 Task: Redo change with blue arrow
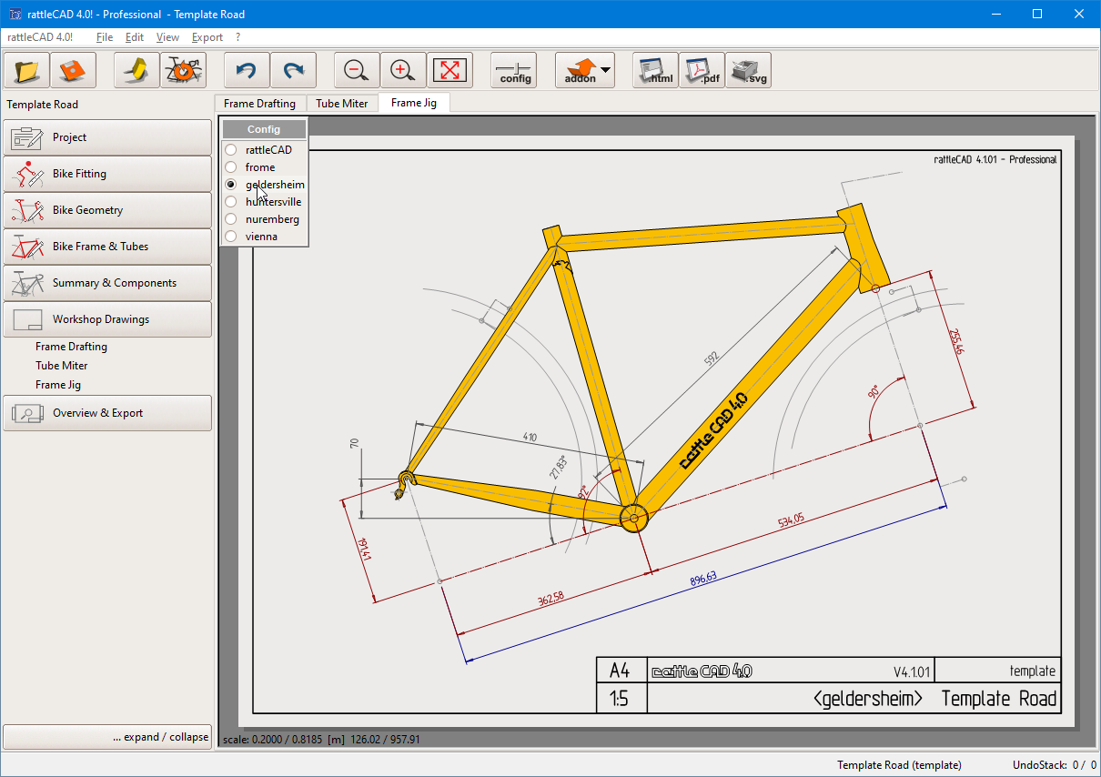coord(293,70)
